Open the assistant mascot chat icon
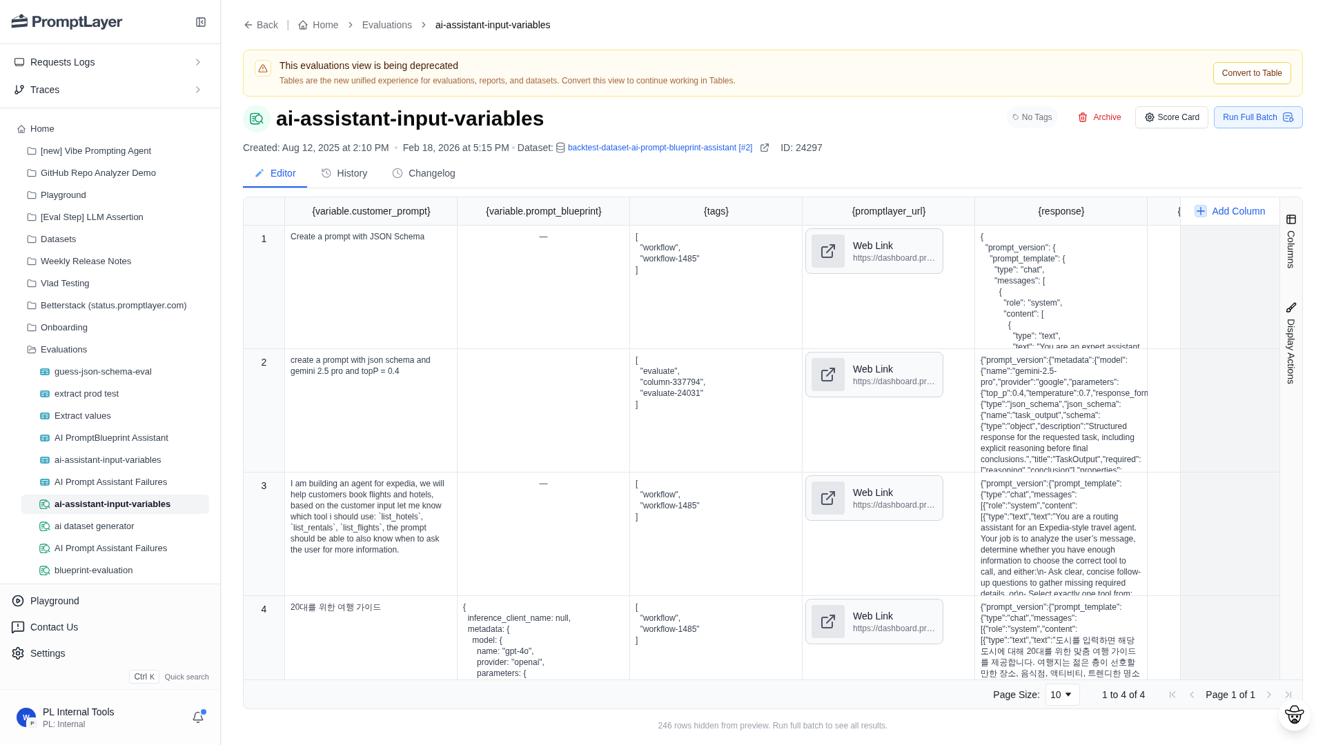This screenshot has height=745, width=1325. (x=1295, y=715)
